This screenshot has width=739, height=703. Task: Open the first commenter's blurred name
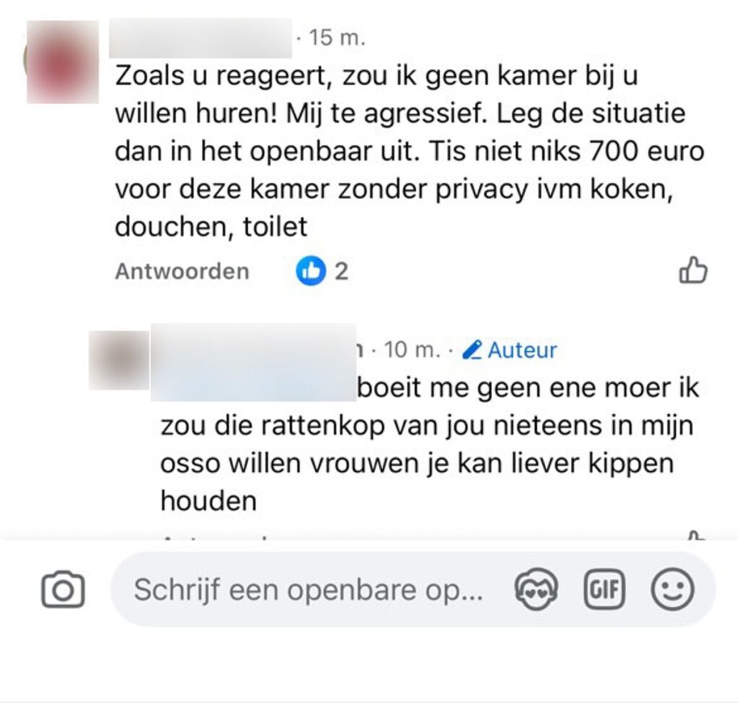(201, 38)
